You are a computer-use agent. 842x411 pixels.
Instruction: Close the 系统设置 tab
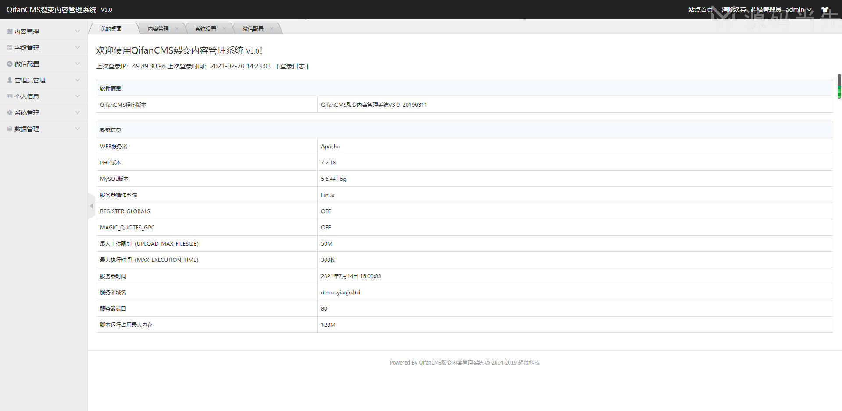click(224, 29)
